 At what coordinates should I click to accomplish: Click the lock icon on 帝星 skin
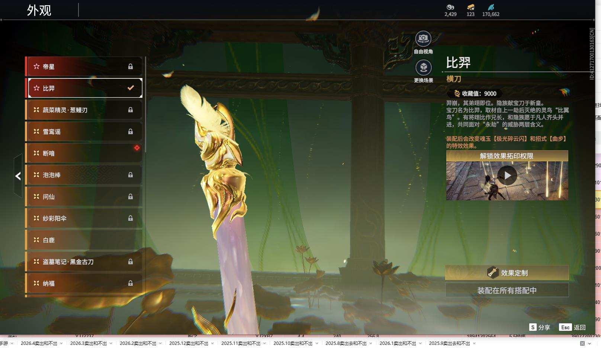click(131, 67)
